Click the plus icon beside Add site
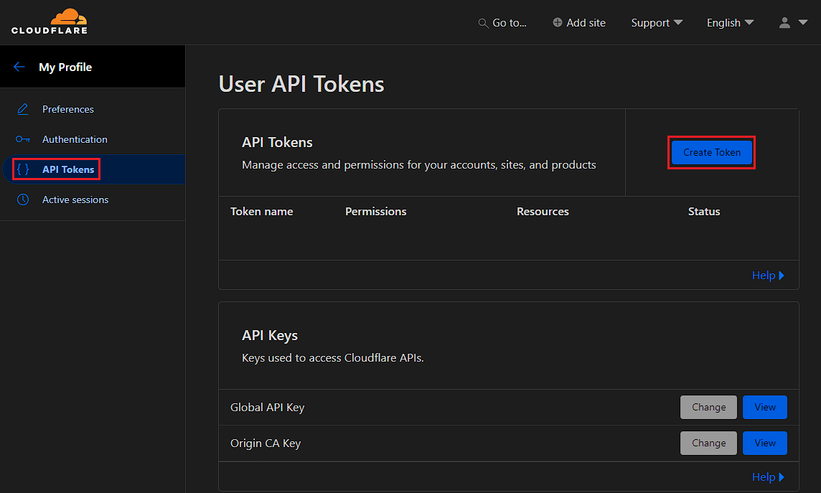The width and height of the screenshot is (821, 493). pos(558,22)
